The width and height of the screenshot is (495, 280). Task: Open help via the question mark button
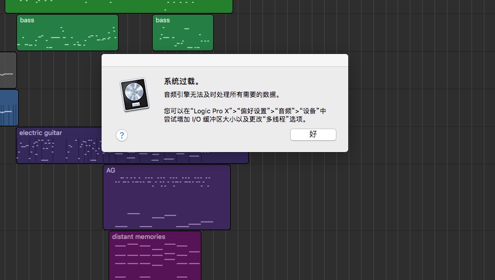[x=122, y=135]
